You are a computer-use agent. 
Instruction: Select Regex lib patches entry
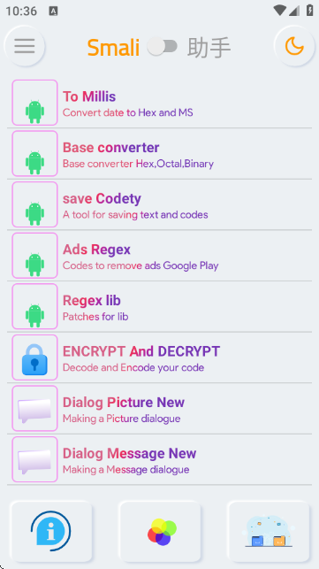coord(159,306)
